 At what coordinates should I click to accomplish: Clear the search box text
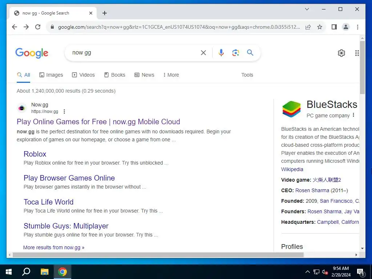[x=203, y=53]
